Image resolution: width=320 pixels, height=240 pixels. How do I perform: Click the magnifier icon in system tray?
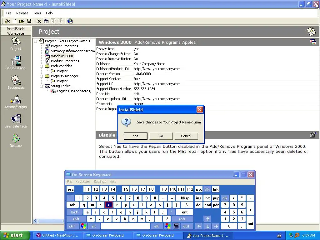click(297, 235)
